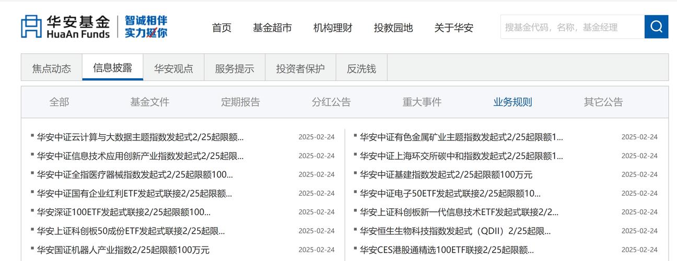Open the 华安中证全指医疗器械指数 announcement
677x261 pixels.
pos(135,175)
